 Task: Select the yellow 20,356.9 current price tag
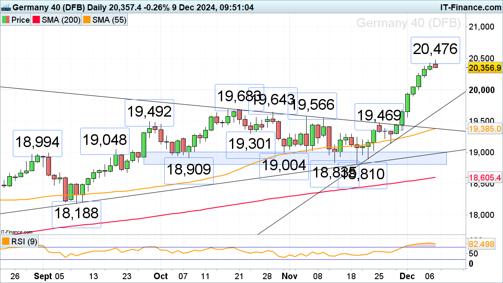(x=485, y=68)
